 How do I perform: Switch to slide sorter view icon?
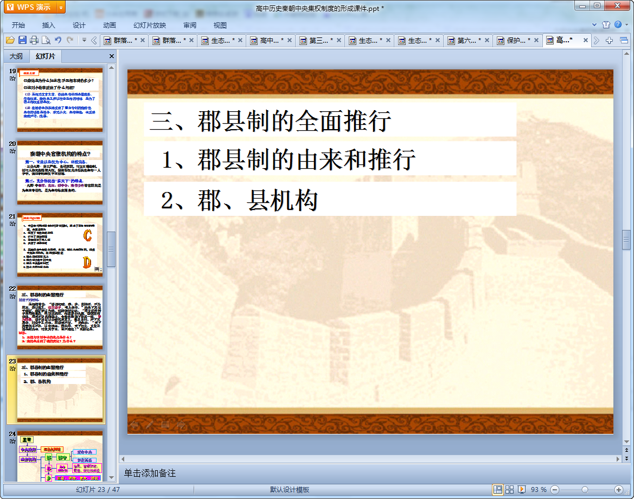tap(509, 489)
